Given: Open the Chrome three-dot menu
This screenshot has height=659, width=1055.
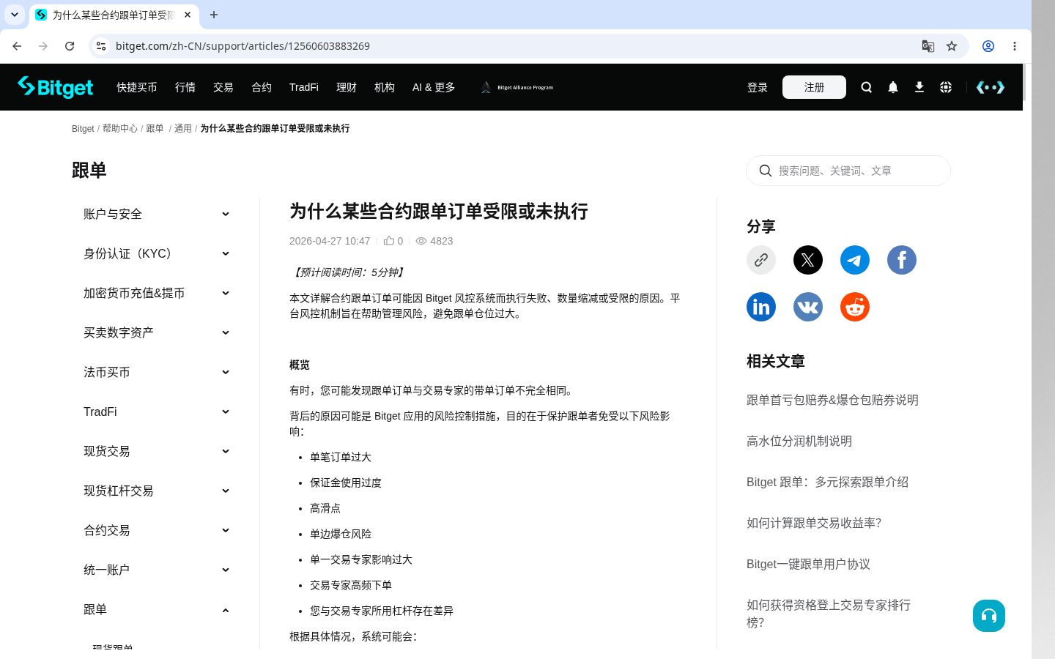Looking at the screenshot, I should click(1015, 46).
